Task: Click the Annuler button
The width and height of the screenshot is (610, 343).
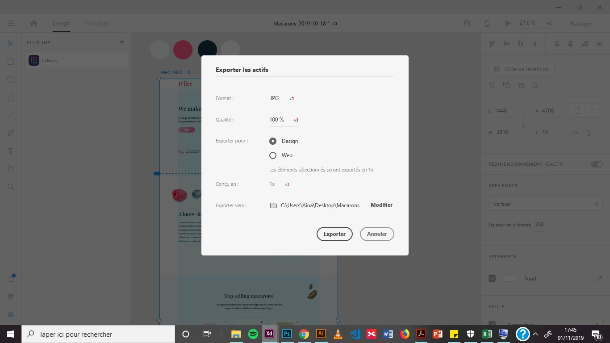Action: pos(377,234)
